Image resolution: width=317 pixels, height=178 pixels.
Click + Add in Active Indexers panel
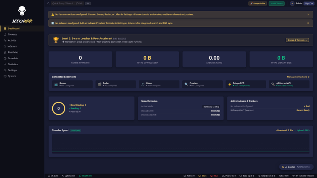point(307,106)
